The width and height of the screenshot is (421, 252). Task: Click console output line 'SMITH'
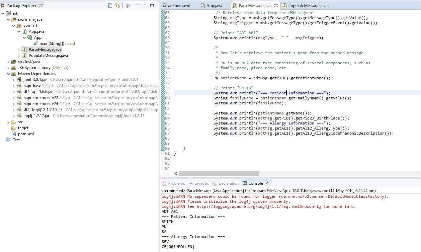(x=167, y=222)
